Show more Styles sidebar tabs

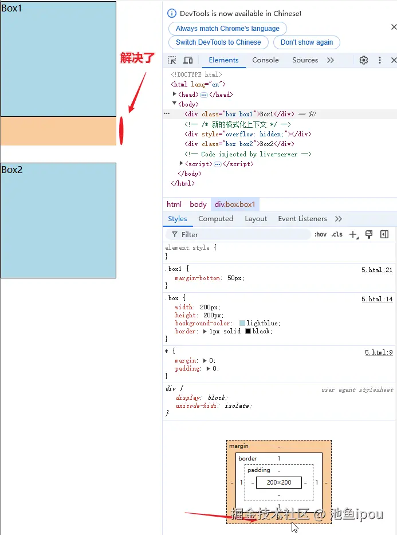(x=339, y=219)
